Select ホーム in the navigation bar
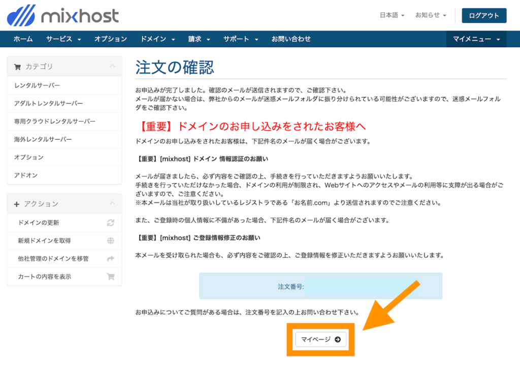520x367 pixels. tap(23, 39)
